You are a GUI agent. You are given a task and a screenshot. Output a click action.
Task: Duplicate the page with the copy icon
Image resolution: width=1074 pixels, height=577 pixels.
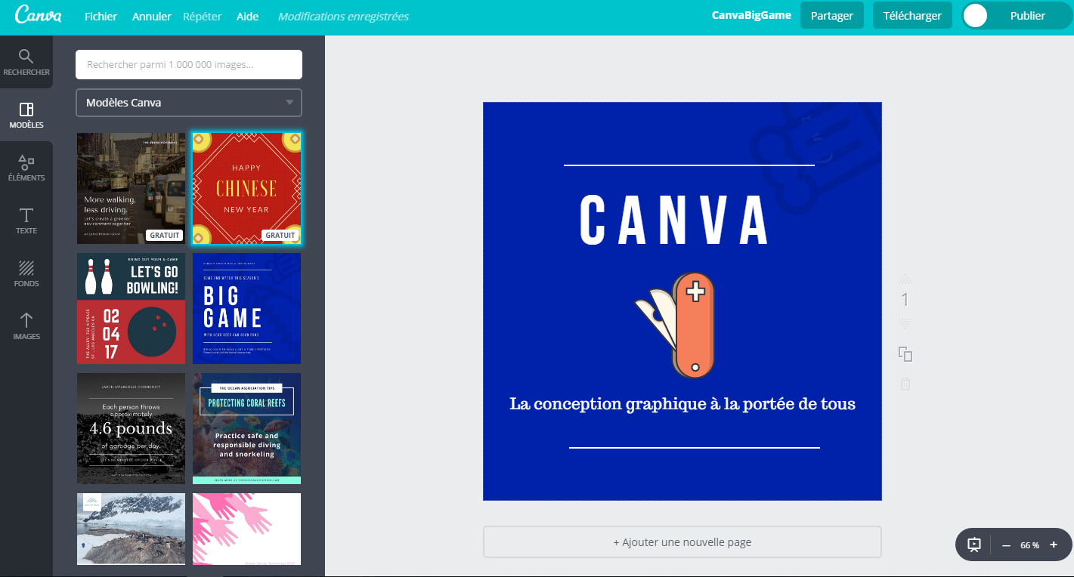[905, 354]
